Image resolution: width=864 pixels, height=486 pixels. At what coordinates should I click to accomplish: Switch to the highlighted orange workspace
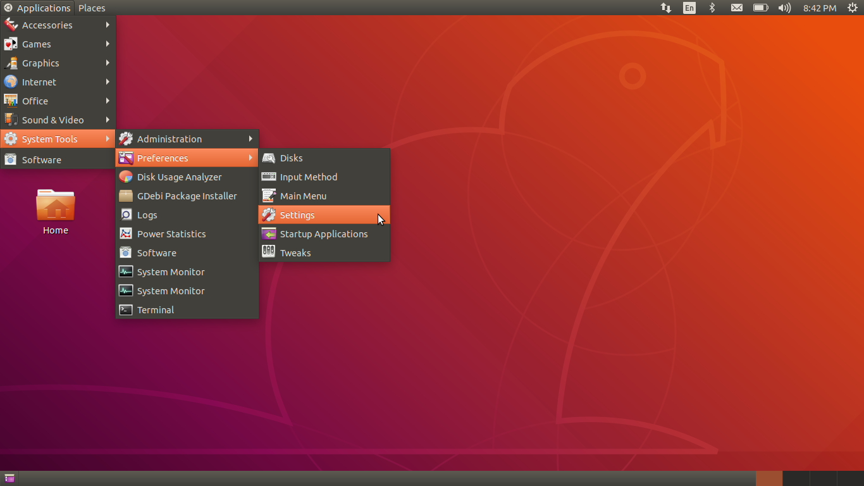(x=769, y=478)
